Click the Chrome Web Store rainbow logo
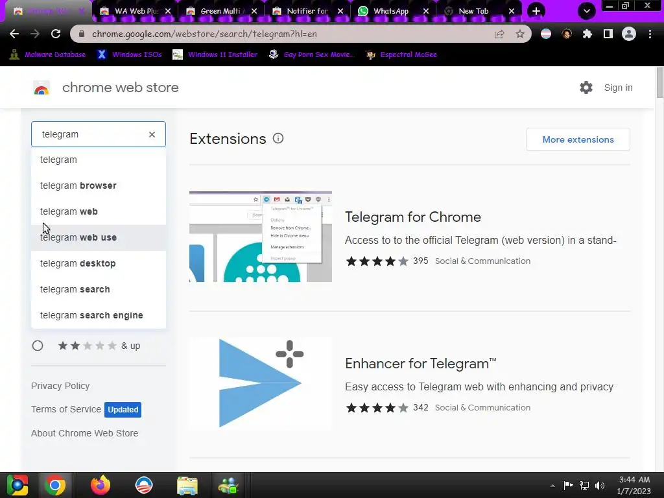Screen dimensions: 664x498 pyautogui.click(x=41, y=88)
